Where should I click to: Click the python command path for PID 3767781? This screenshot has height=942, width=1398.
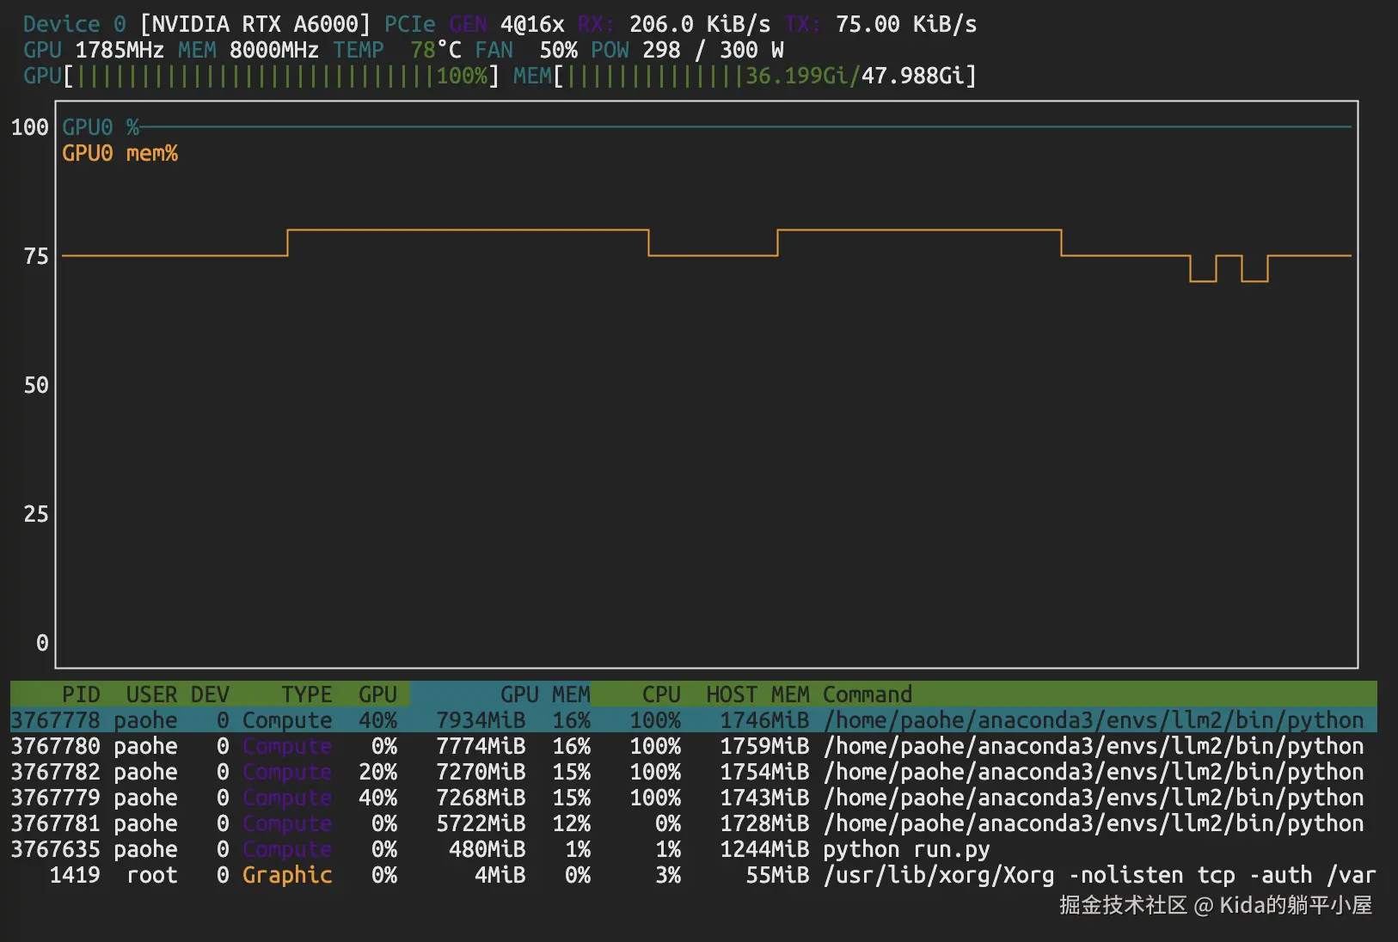click(1094, 823)
